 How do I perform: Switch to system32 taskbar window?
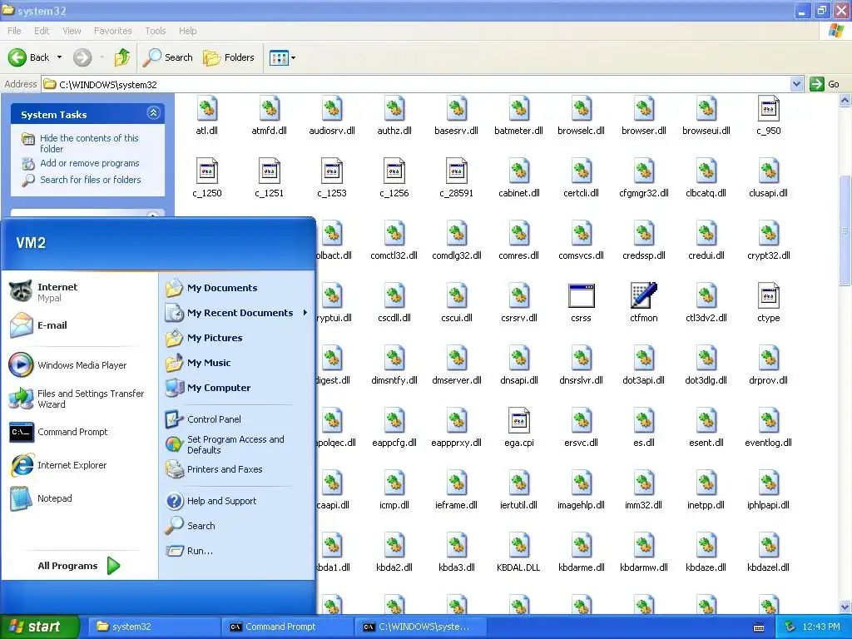point(153,627)
